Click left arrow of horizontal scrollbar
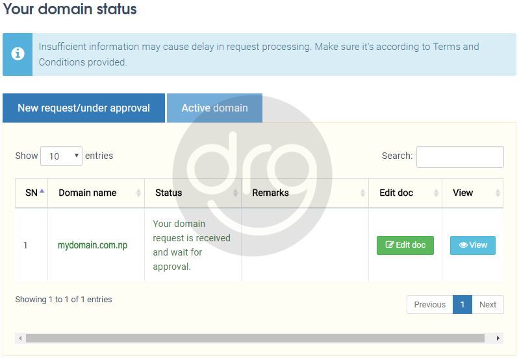 pos(20,339)
